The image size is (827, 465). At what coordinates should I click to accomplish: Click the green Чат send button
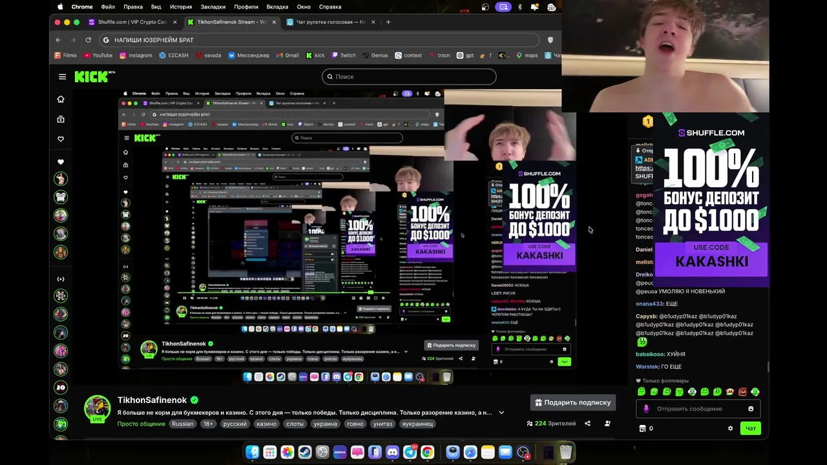751,428
